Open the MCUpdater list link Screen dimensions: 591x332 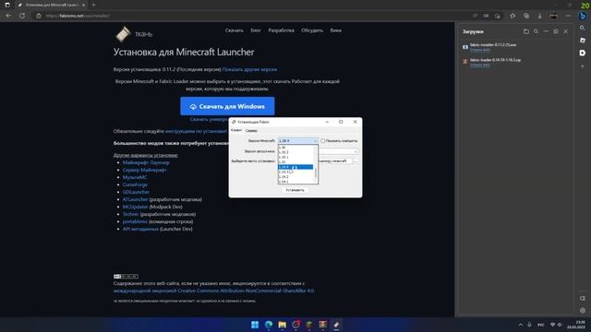tap(135, 207)
